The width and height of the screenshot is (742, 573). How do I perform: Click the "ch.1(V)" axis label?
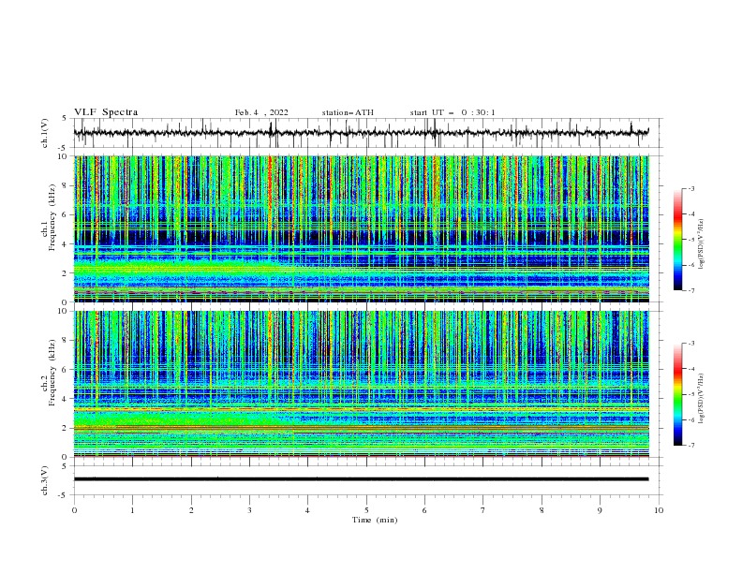(45, 133)
